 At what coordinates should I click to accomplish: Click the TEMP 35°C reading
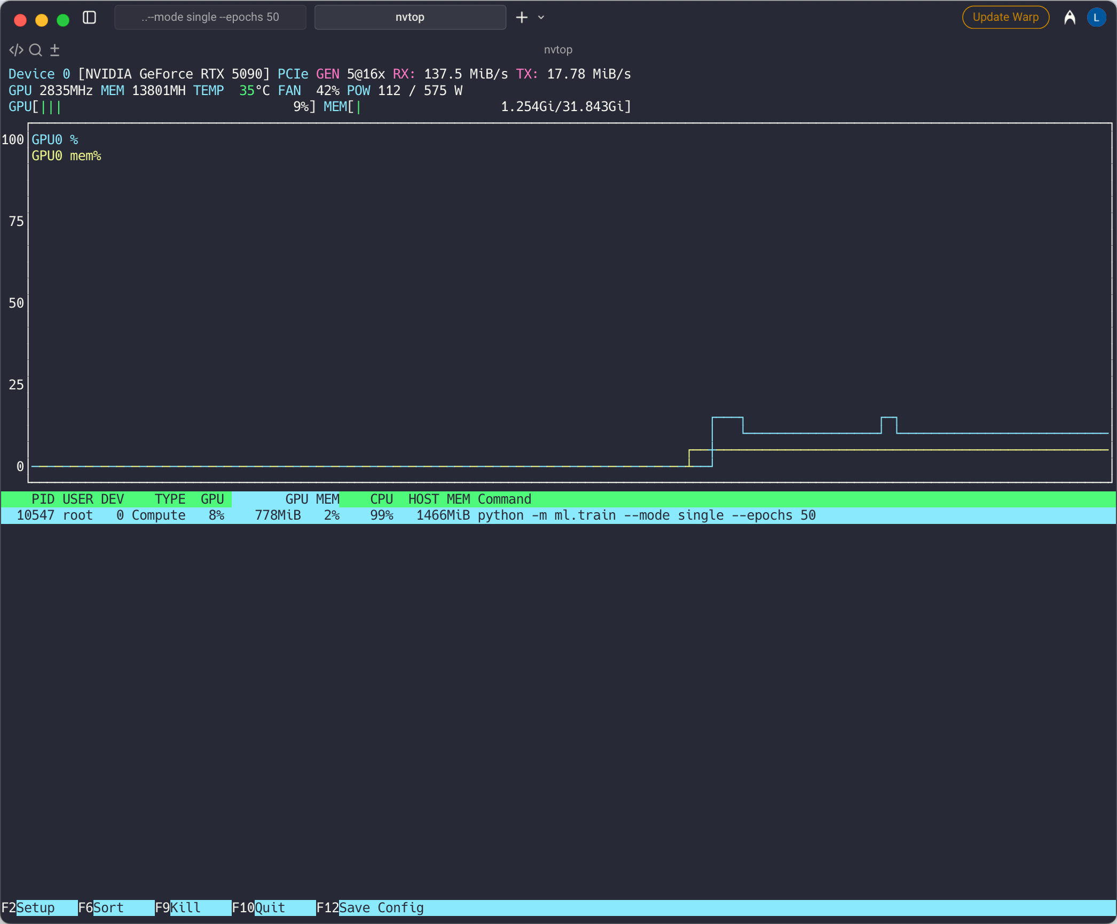pyautogui.click(x=231, y=91)
